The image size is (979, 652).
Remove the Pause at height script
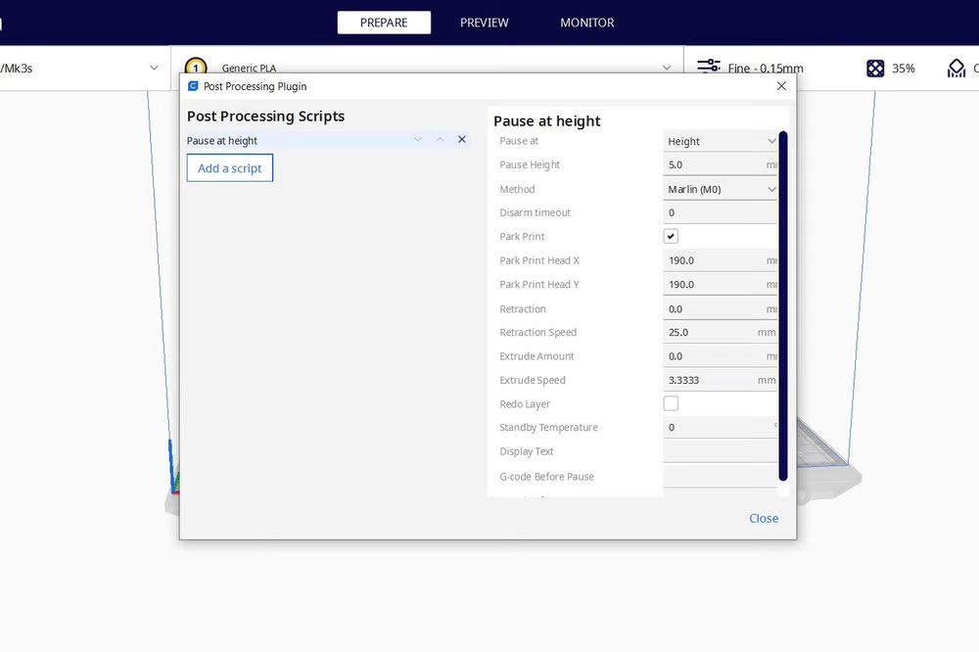click(x=462, y=140)
